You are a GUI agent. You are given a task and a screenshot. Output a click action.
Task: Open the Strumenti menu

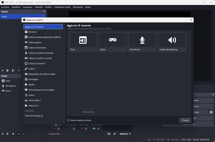coord(78,7)
